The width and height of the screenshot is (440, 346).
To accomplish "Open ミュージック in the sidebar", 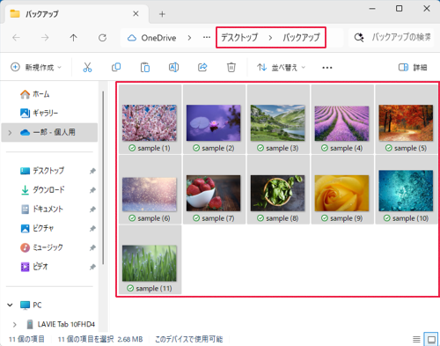I will 41,247.
